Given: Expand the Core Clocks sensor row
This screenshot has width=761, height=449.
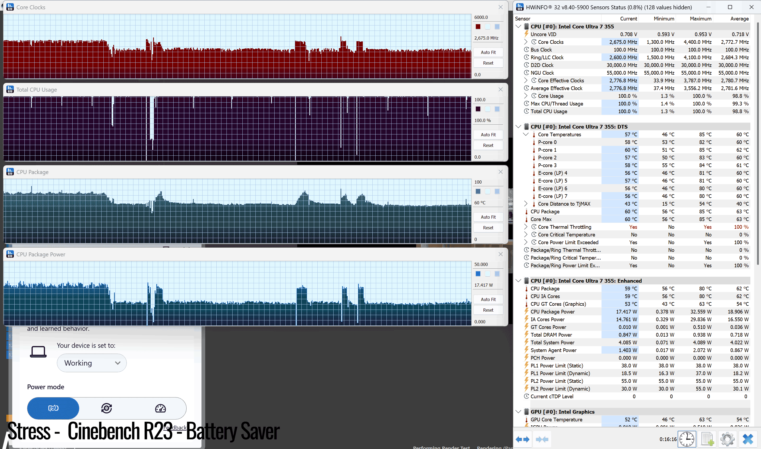Looking at the screenshot, I should pyautogui.click(x=526, y=42).
